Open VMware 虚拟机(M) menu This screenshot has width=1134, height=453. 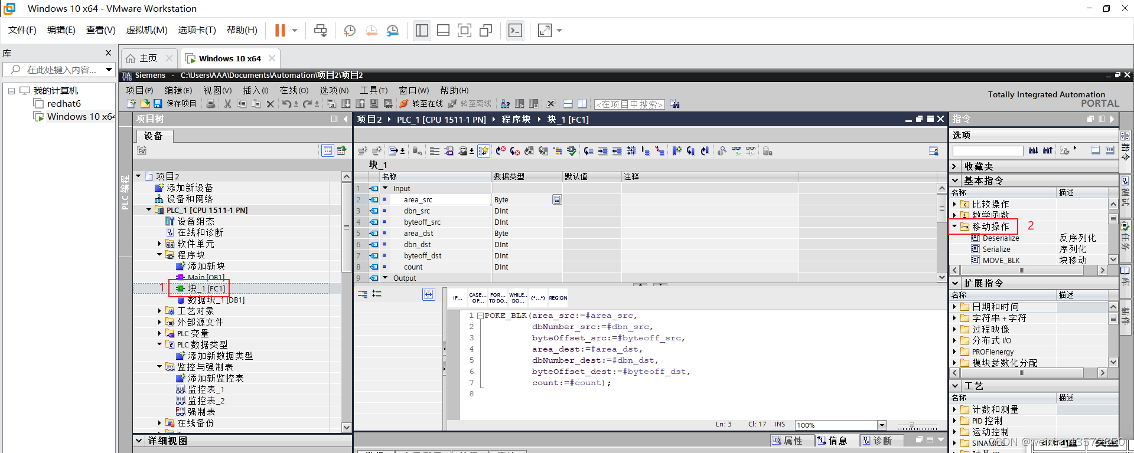coord(147,29)
